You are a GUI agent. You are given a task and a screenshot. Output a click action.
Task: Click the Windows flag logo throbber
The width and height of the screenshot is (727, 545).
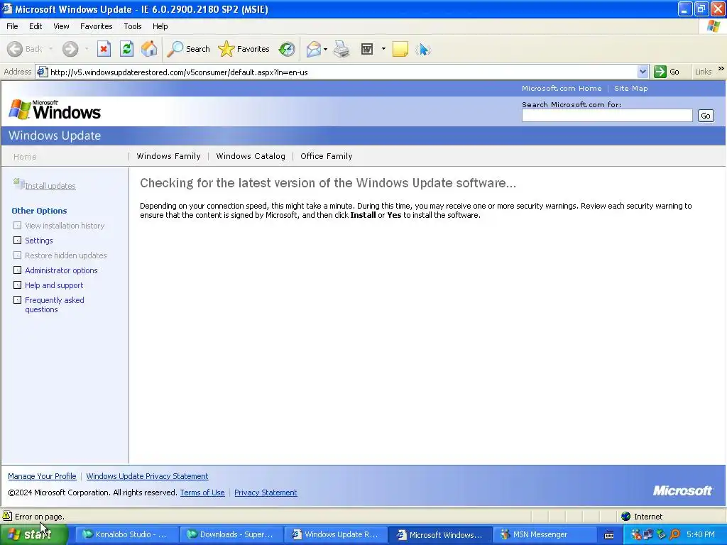point(714,26)
